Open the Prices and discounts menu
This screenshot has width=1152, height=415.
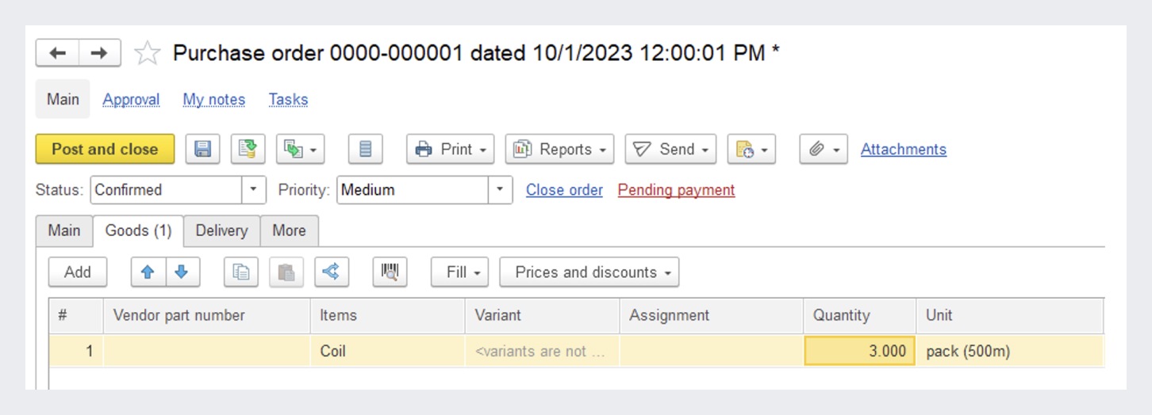589,272
